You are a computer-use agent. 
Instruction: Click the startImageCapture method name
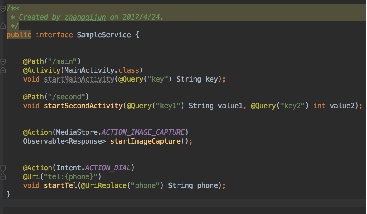(145, 141)
